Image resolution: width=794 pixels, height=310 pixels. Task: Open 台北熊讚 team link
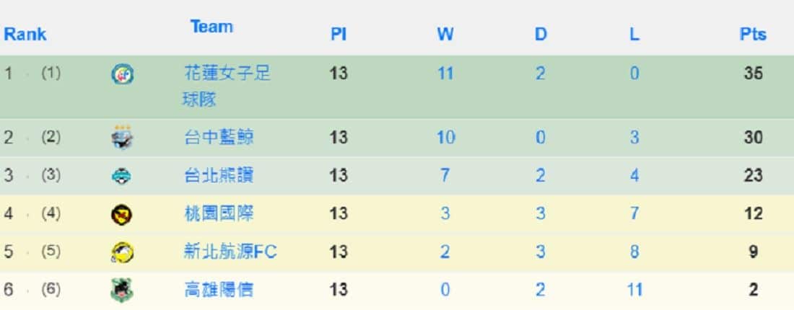[219, 175]
